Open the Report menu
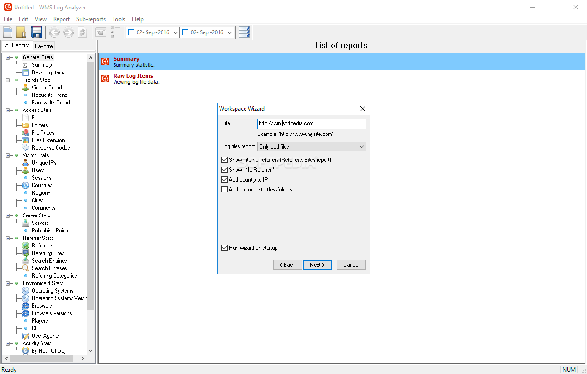 tap(61, 19)
